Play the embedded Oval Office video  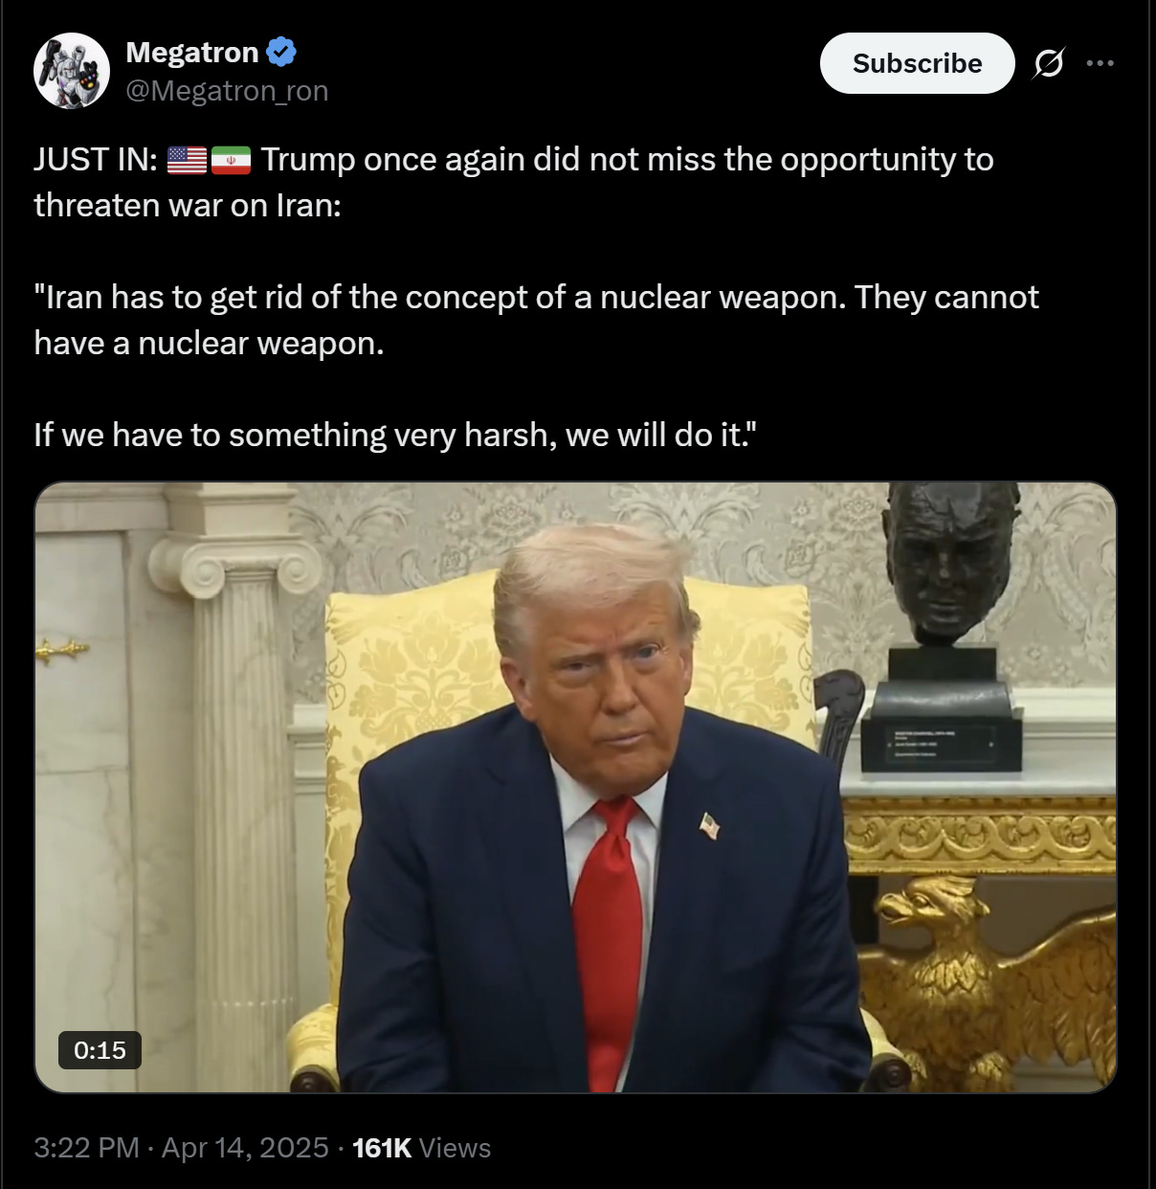576,787
